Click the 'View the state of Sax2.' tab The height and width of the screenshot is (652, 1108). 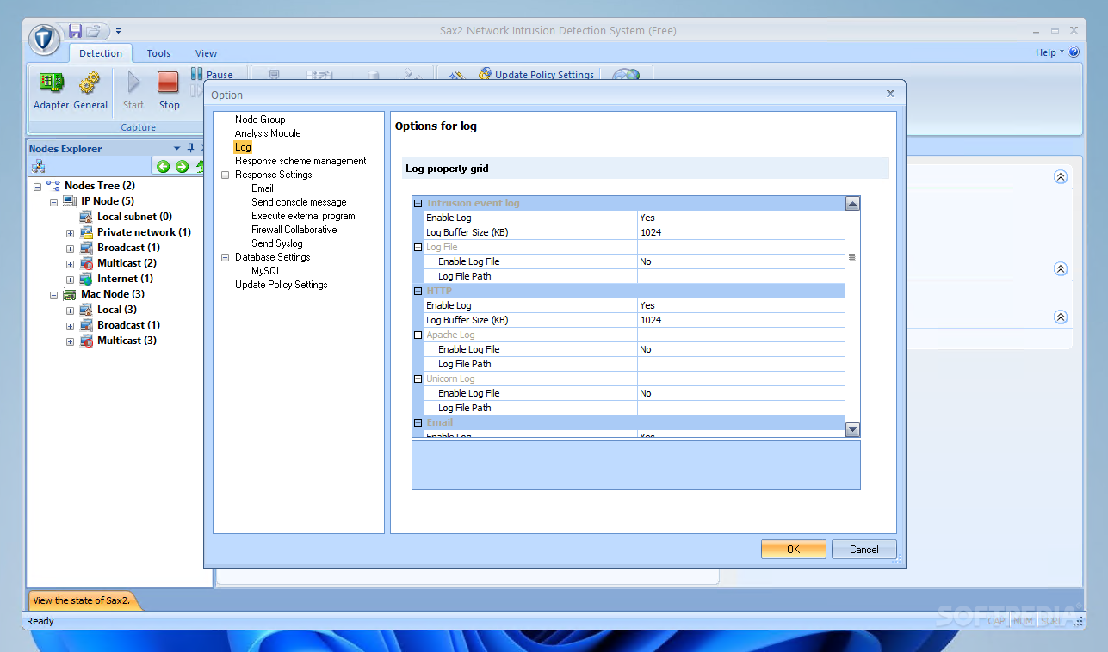(x=82, y=600)
